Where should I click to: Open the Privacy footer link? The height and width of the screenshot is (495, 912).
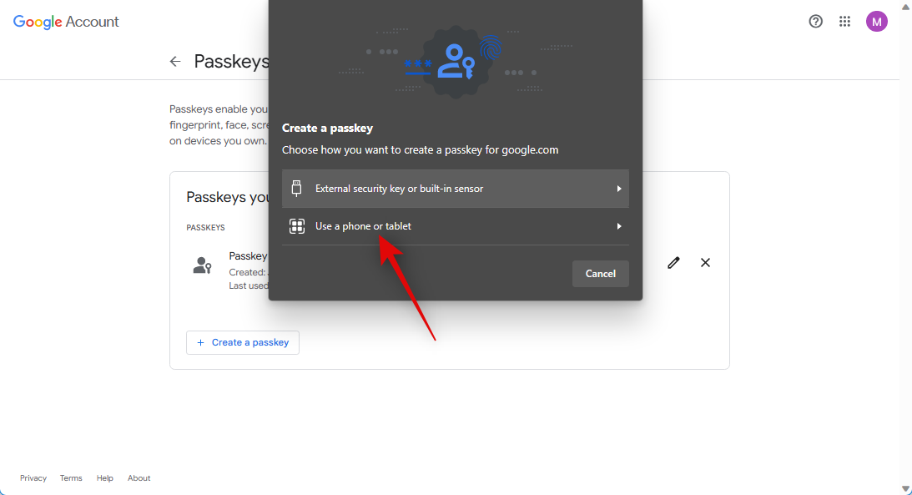(x=33, y=478)
